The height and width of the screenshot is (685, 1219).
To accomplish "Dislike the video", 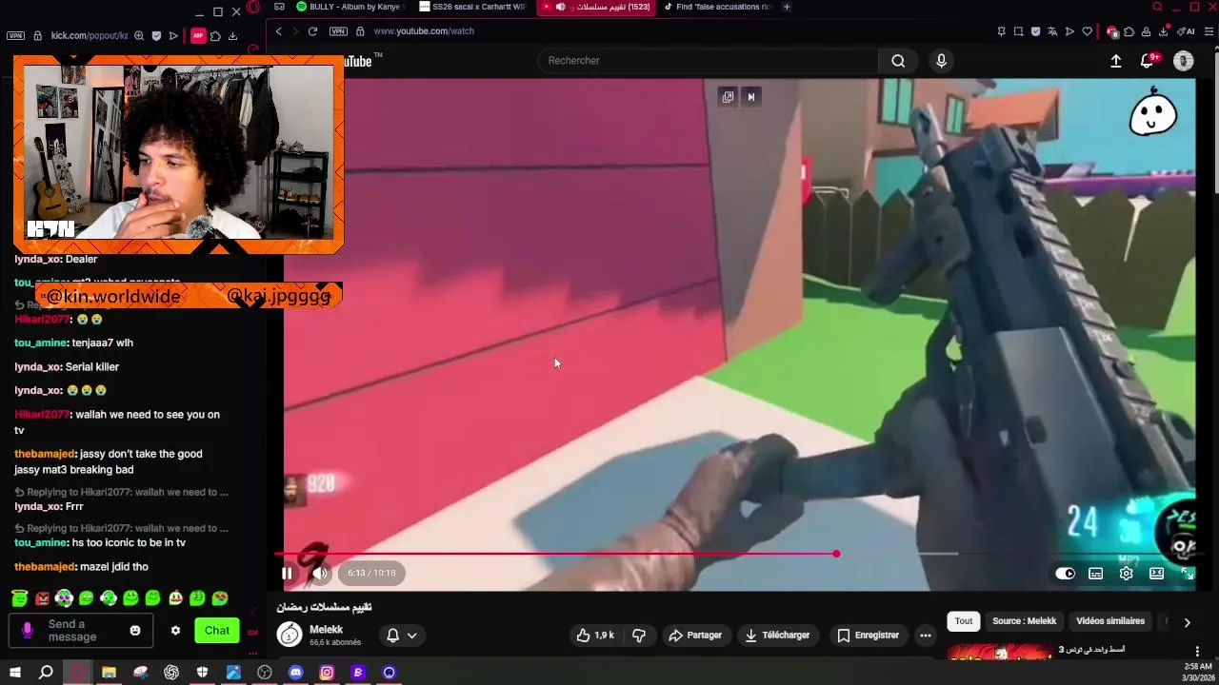I will coord(639,636).
